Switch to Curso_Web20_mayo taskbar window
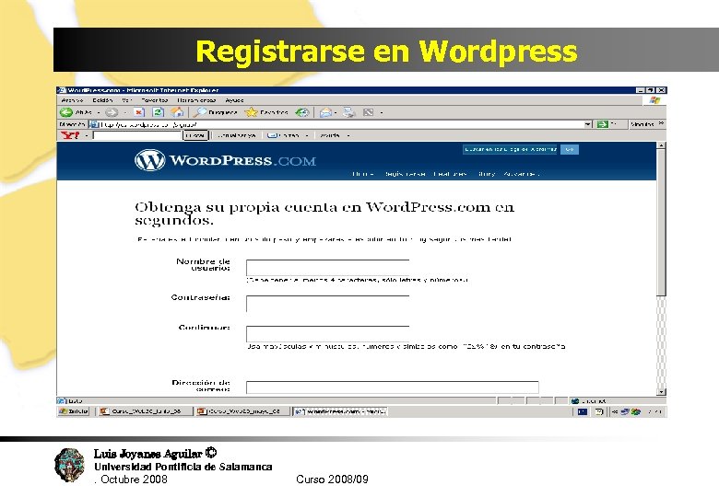 point(242,411)
